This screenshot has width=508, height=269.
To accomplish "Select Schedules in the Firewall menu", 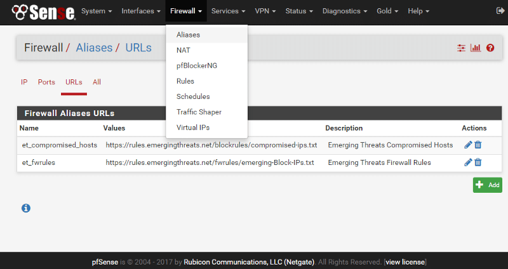I will (207, 96).
